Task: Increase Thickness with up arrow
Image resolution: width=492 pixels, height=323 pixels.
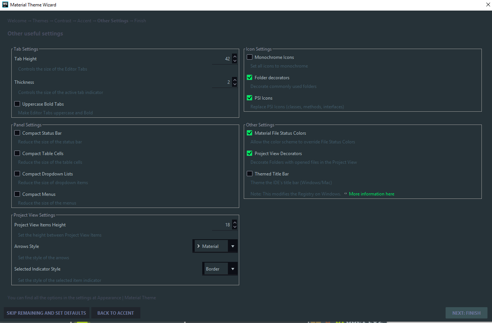Action: (235, 80)
